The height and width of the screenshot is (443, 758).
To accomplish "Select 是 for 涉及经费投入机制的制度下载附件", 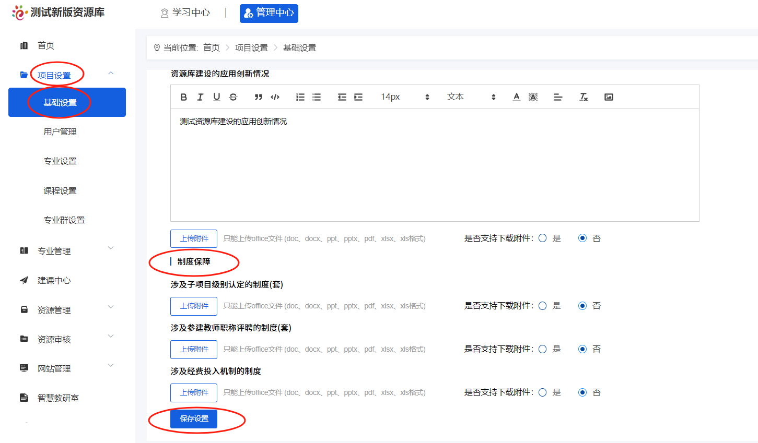I will coord(542,392).
